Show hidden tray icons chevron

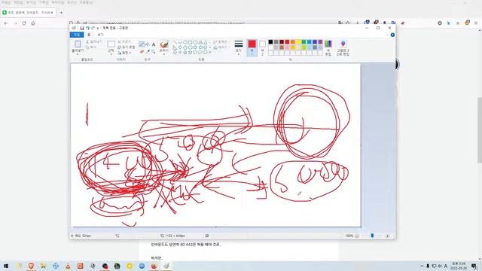pos(422,266)
